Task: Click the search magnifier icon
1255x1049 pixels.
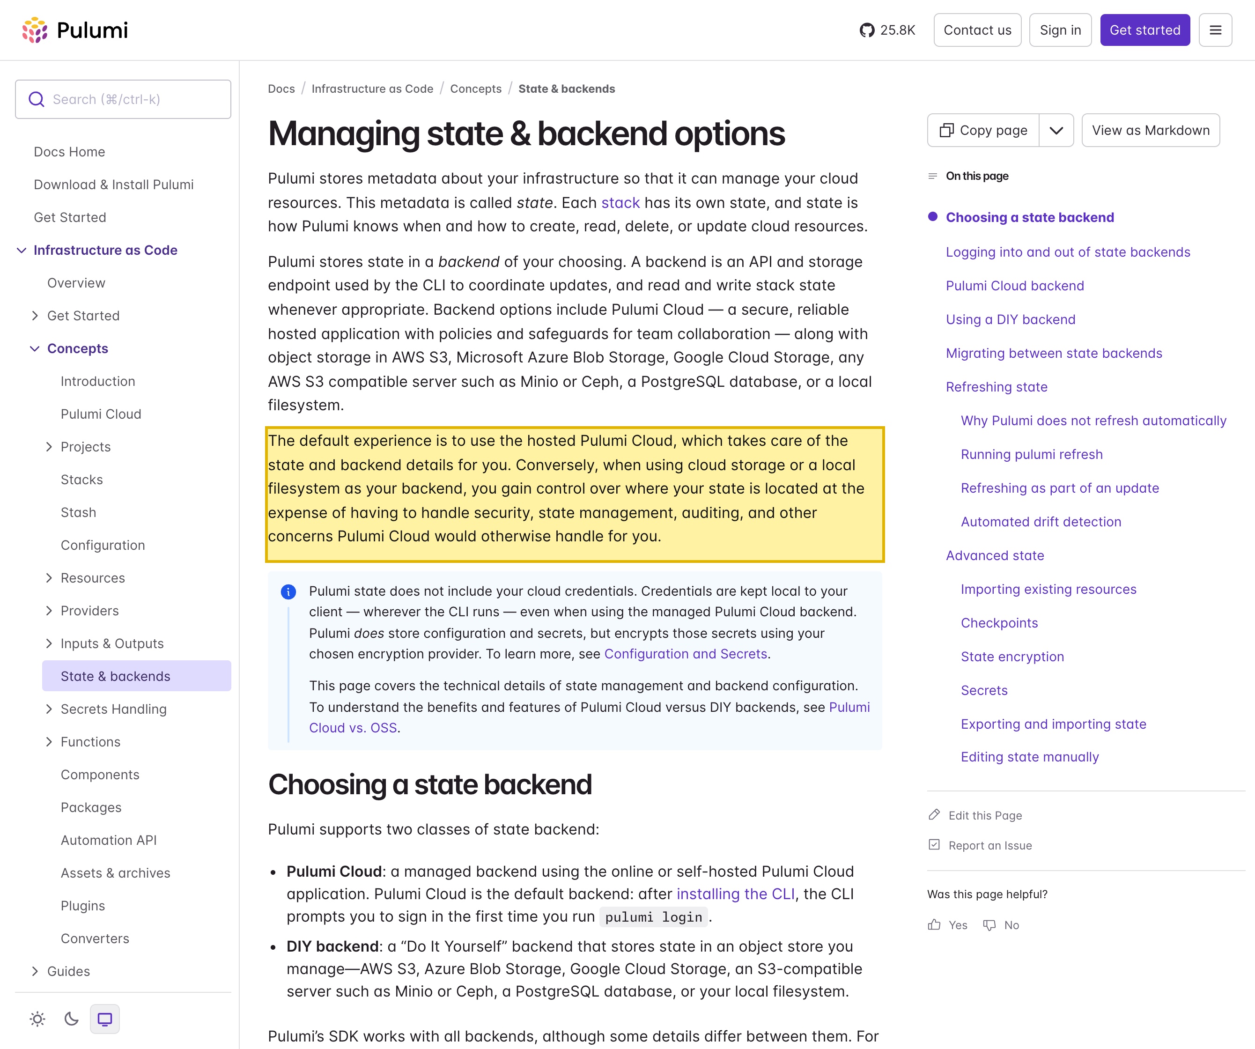Action: [x=37, y=99]
